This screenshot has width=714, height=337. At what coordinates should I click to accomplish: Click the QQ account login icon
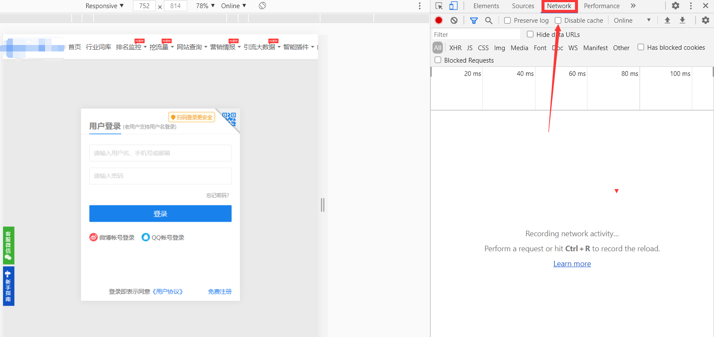pyautogui.click(x=145, y=238)
